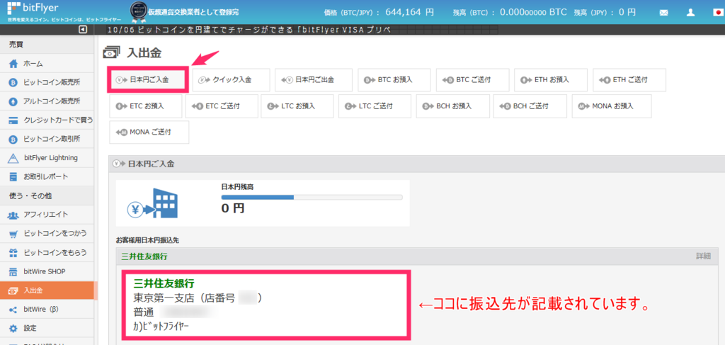Choose the ETH ご送付 tab
This screenshot has width=725, height=345.
tap(629, 79)
